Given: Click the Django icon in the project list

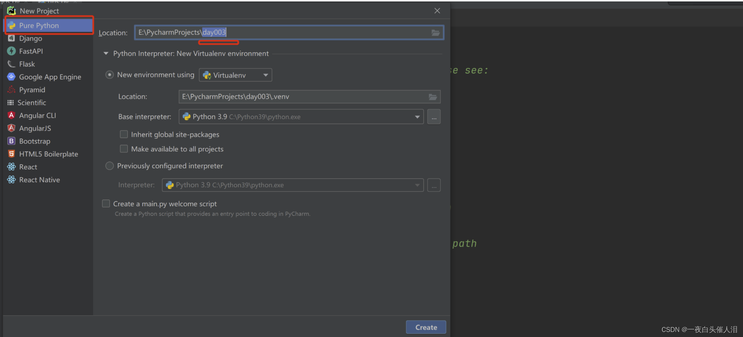Looking at the screenshot, I should pos(11,38).
